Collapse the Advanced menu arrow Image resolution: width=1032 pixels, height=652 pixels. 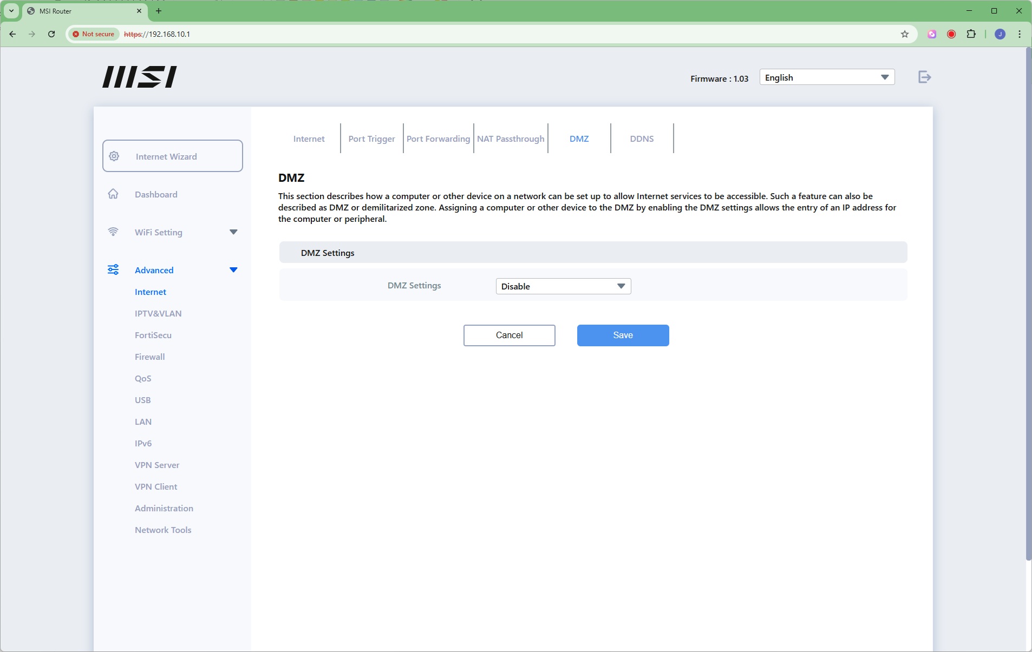pyautogui.click(x=233, y=270)
